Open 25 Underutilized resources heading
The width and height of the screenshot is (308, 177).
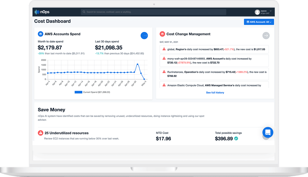coord(66,133)
